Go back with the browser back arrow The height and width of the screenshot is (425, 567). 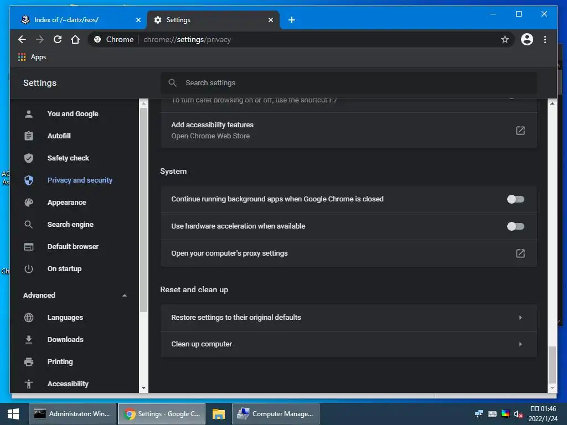tap(22, 39)
